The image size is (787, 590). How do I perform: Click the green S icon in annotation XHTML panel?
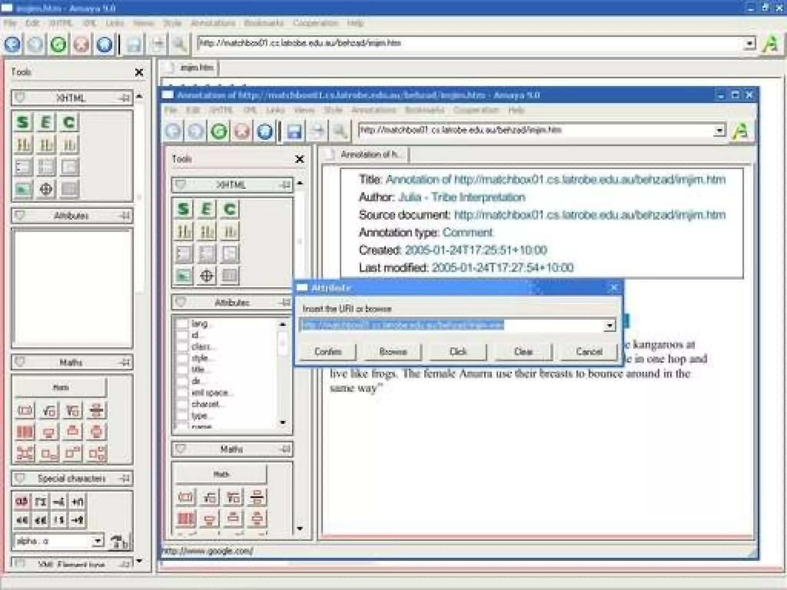click(x=183, y=209)
